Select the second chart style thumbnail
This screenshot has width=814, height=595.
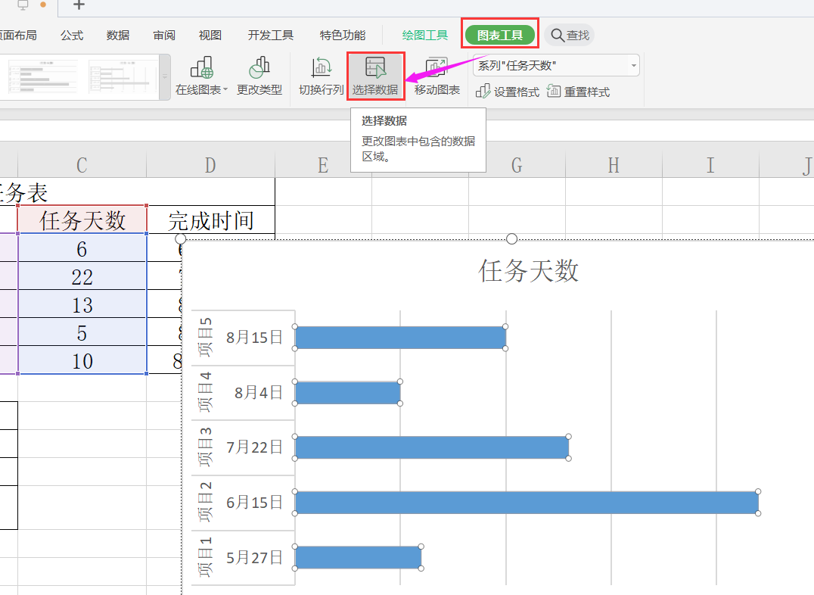[x=123, y=77]
